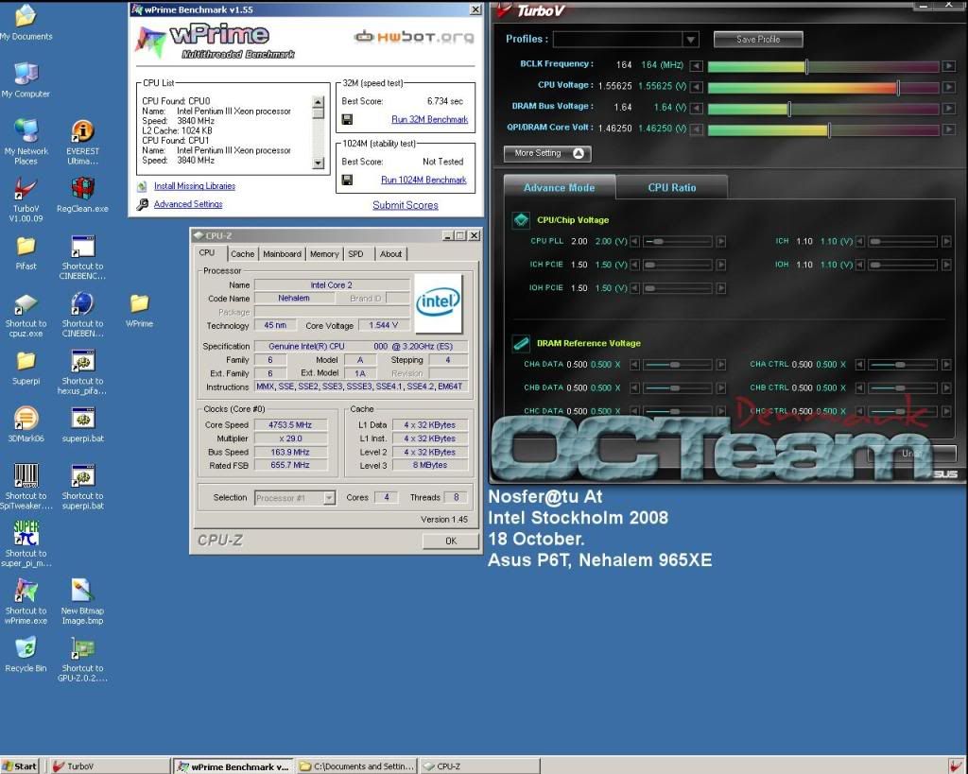Click the Run 32M Benchmark link

tap(430, 119)
